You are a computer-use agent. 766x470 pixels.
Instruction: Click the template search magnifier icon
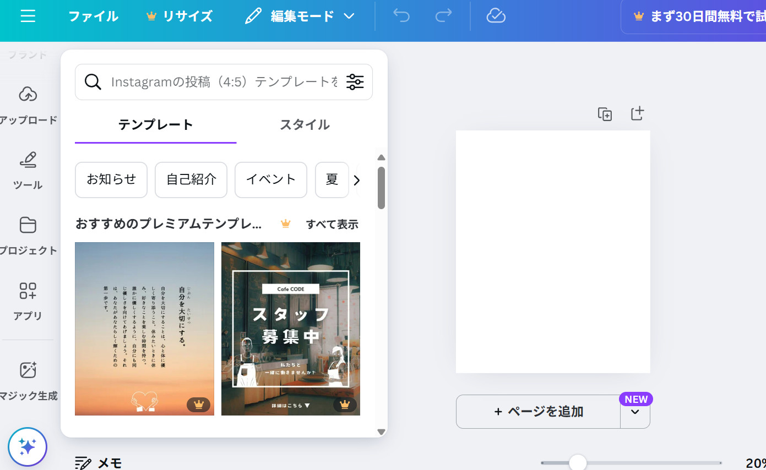click(93, 82)
